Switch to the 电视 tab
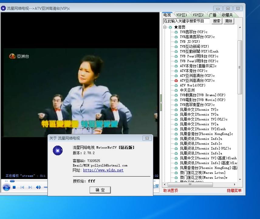This screenshot has height=219, width=260. [x=167, y=15]
